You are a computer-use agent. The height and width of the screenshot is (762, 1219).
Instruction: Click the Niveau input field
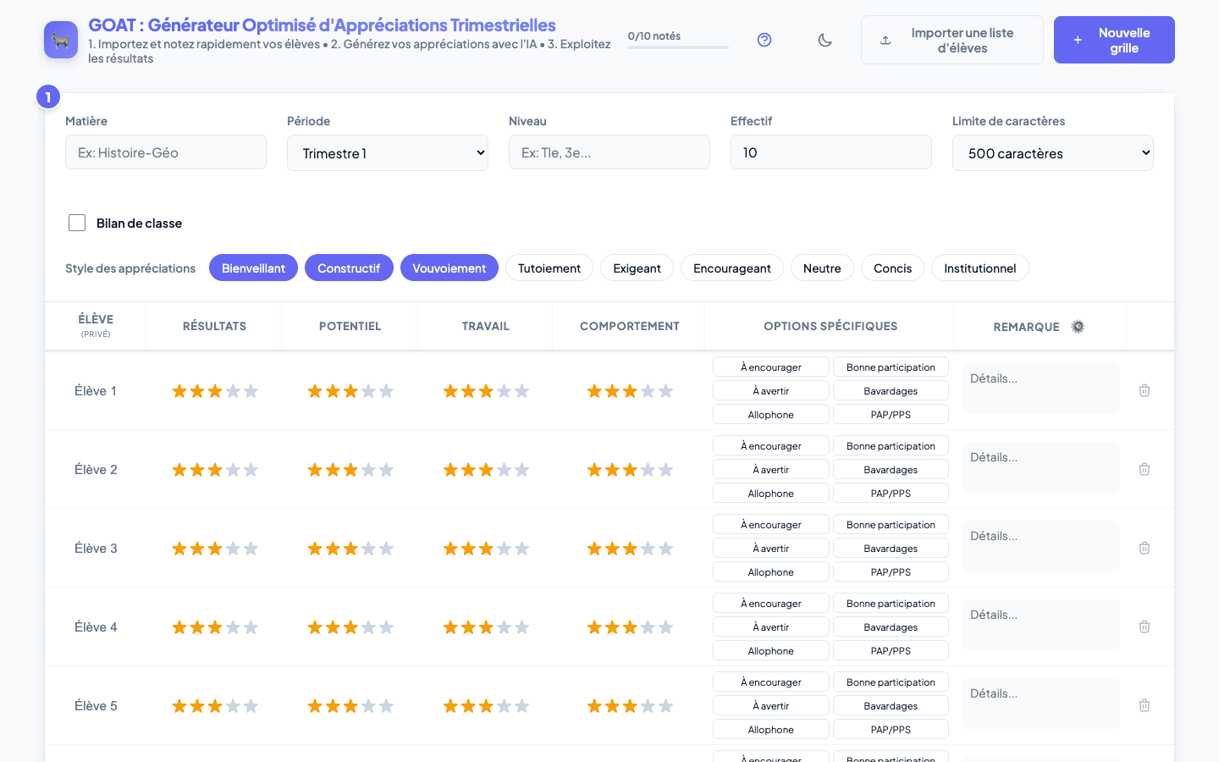(609, 152)
